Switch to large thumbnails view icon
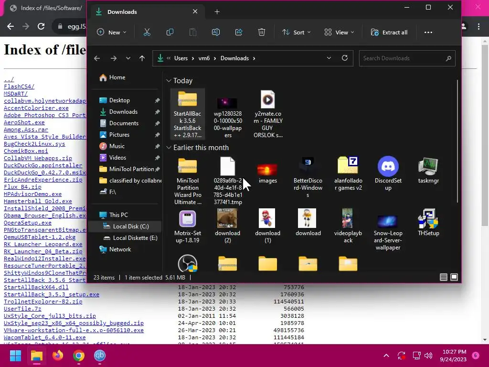The height and width of the screenshot is (367, 489). 454,277
